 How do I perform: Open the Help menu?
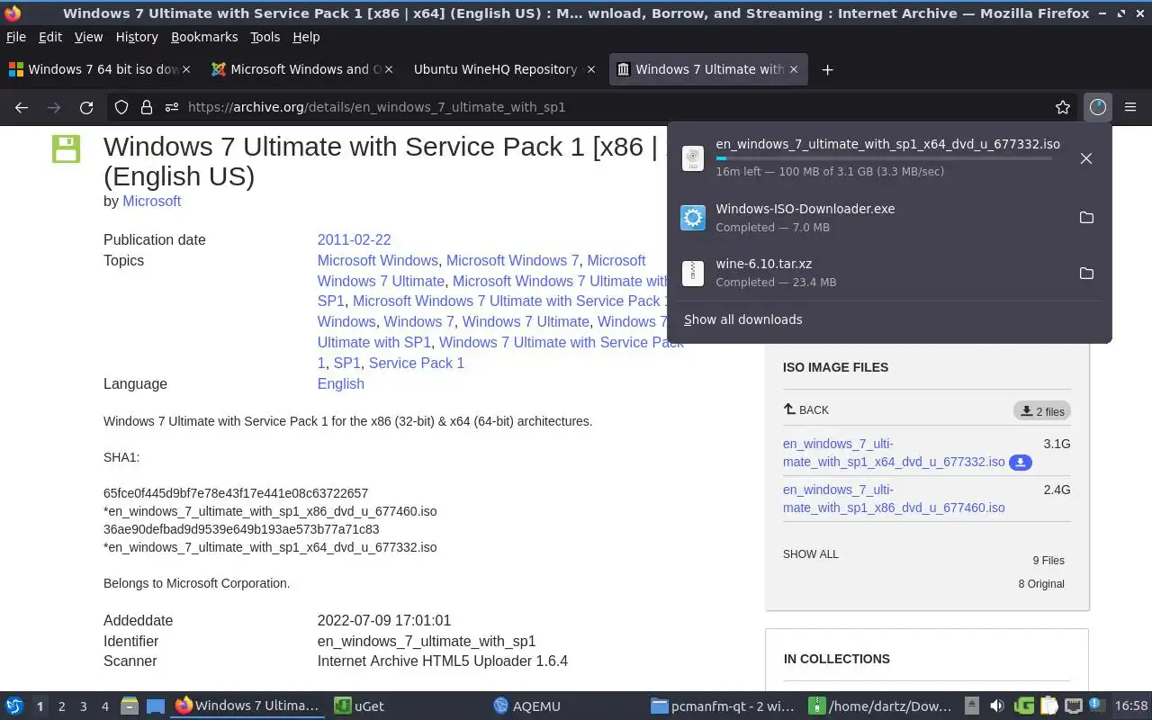306,37
